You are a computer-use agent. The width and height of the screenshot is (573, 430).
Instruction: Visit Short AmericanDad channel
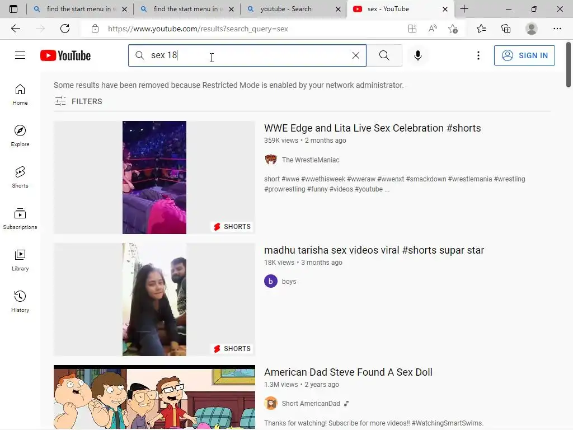click(x=311, y=404)
